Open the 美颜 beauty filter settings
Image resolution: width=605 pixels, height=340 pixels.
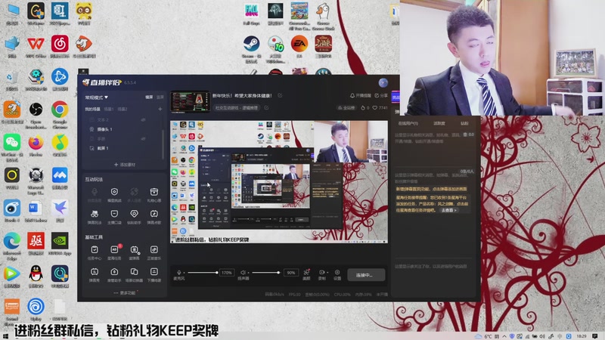(306, 274)
